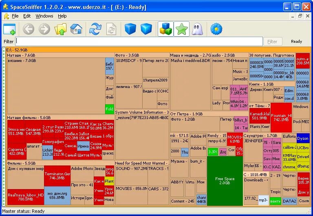Select the Kamedi.klal 501.9MB block
313x216 pixels.
pos(260,116)
